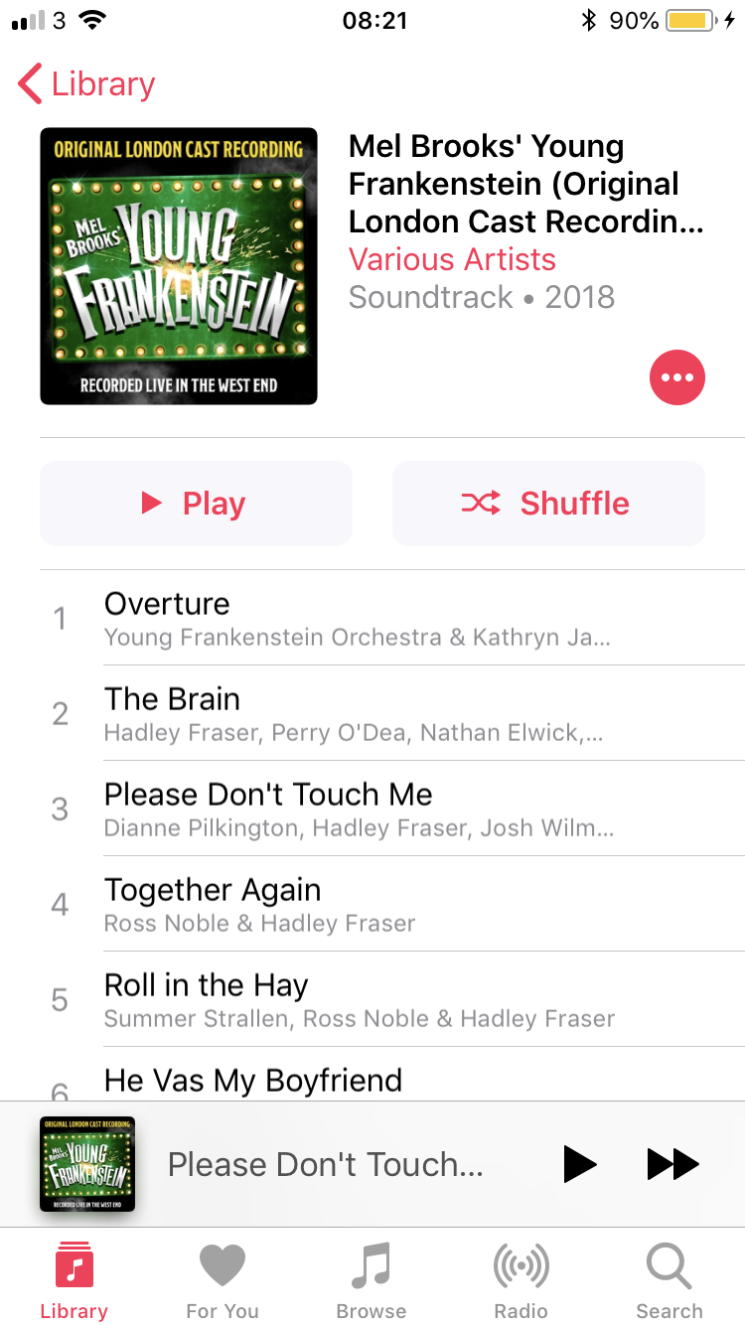This screenshot has height=1325, width=745.
Task: Tap the Young Frankenstein album cover artwork
Action: 179,266
